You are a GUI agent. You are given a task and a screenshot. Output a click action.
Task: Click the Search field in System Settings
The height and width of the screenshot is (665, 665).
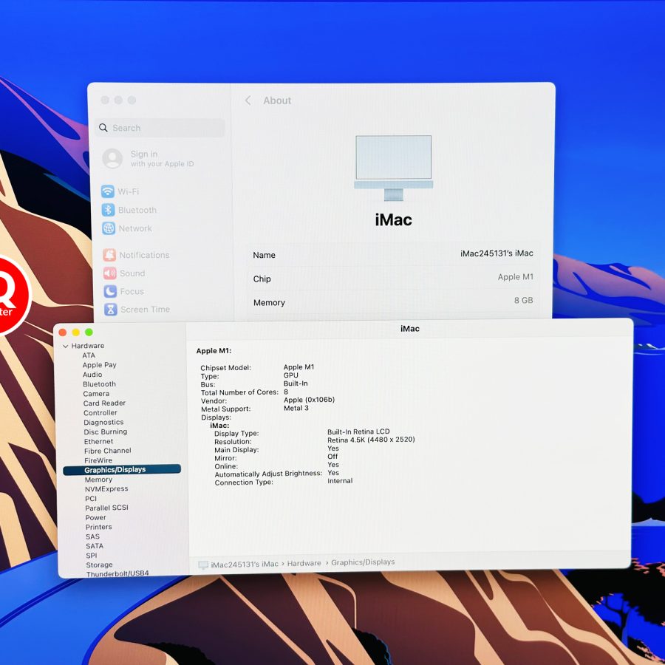click(160, 128)
